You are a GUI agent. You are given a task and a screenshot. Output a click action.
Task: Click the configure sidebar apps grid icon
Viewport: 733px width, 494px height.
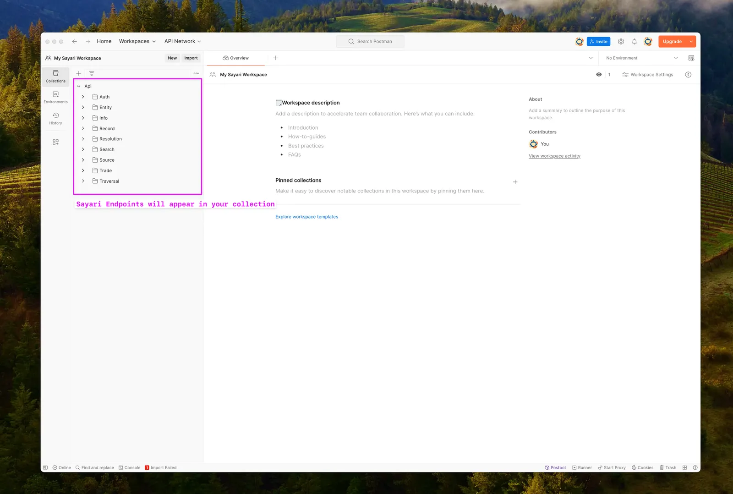55,142
